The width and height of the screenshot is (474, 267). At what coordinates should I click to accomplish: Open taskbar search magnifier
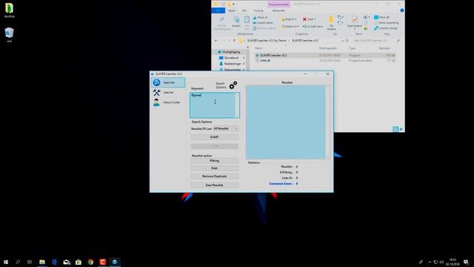pos(18,262)
